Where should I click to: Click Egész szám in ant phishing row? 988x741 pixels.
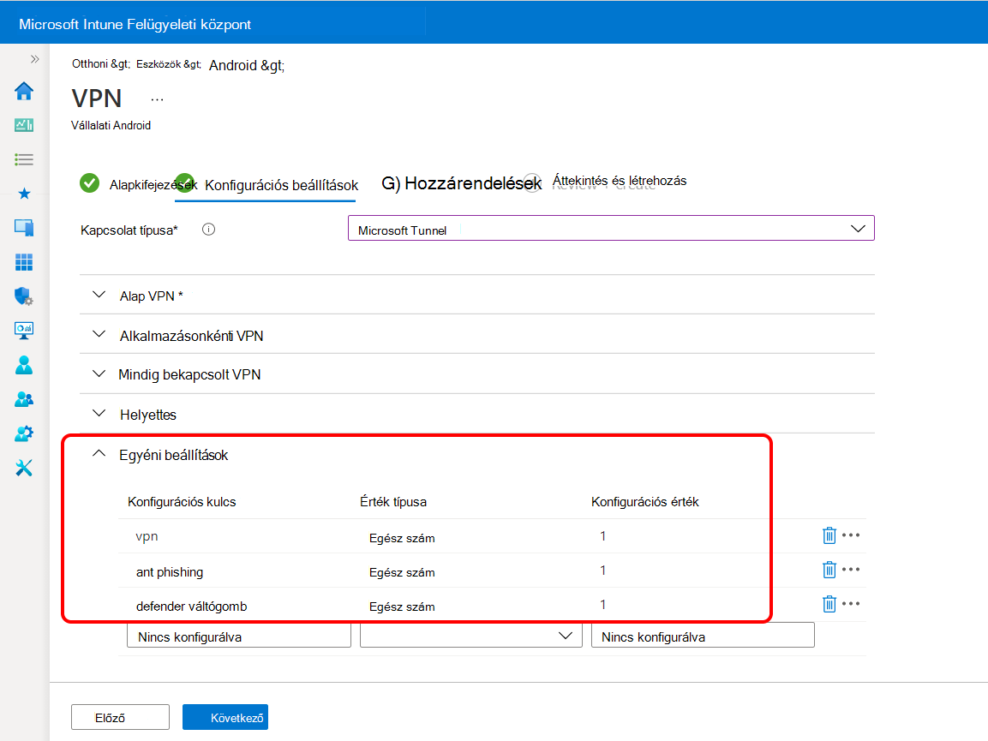click(x=402, y=572)
